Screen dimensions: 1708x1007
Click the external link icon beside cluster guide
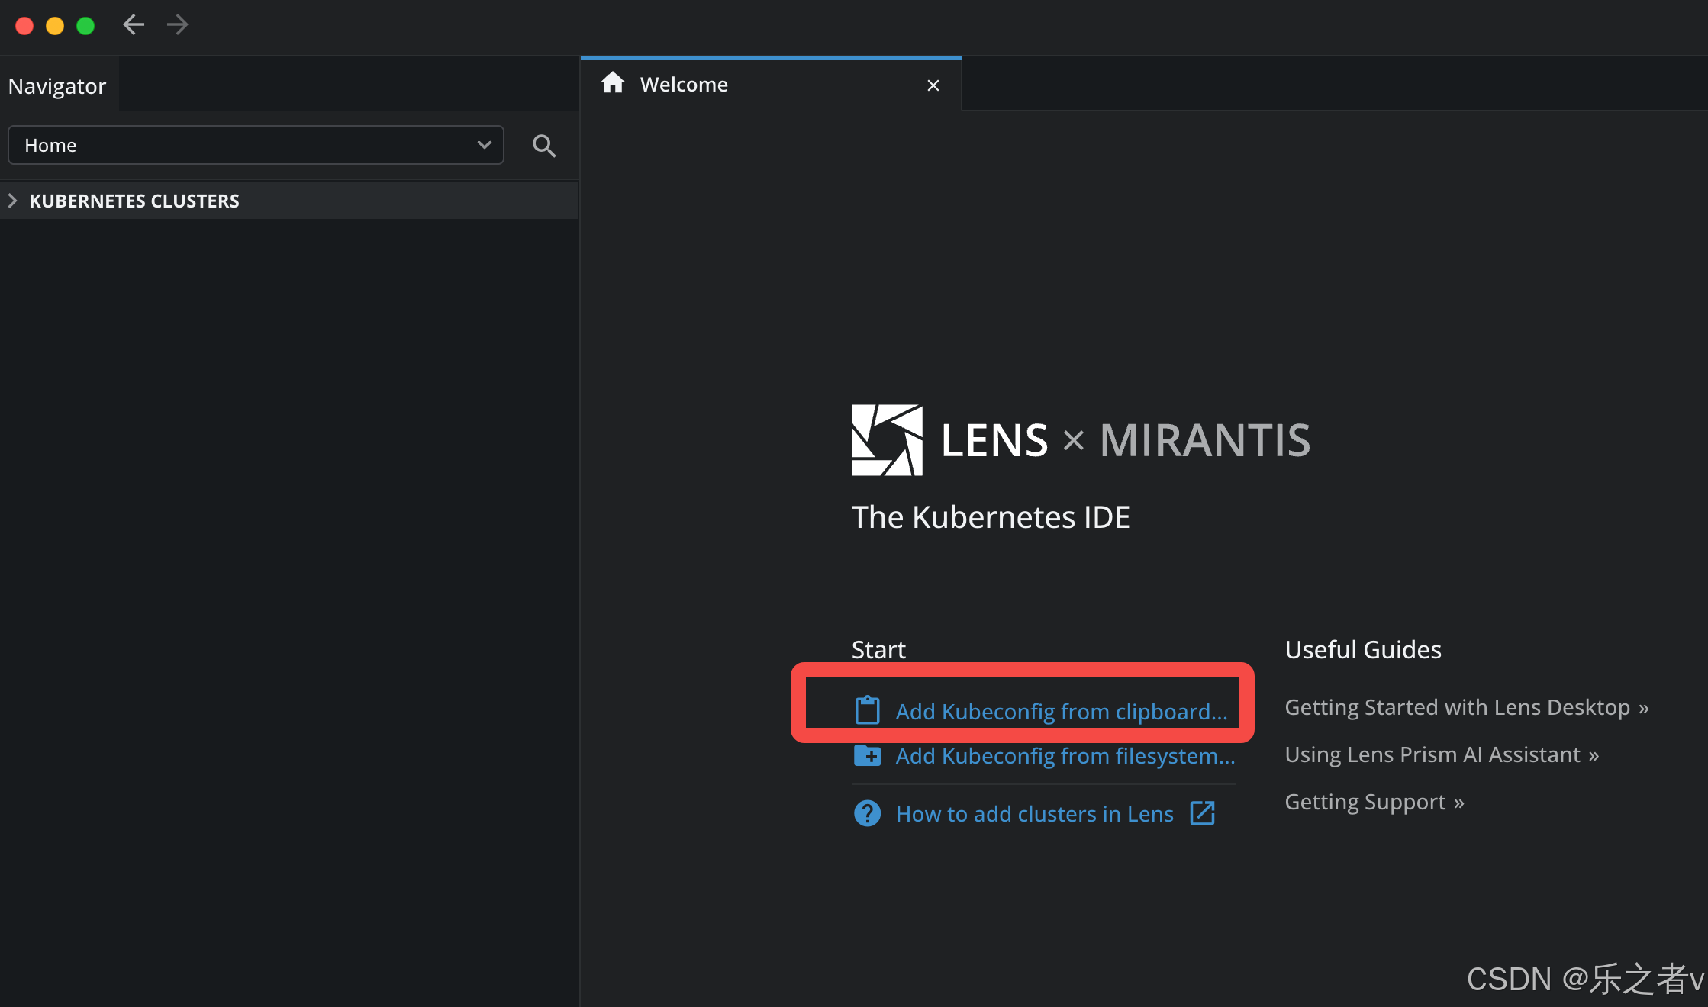click(1202, 813)
